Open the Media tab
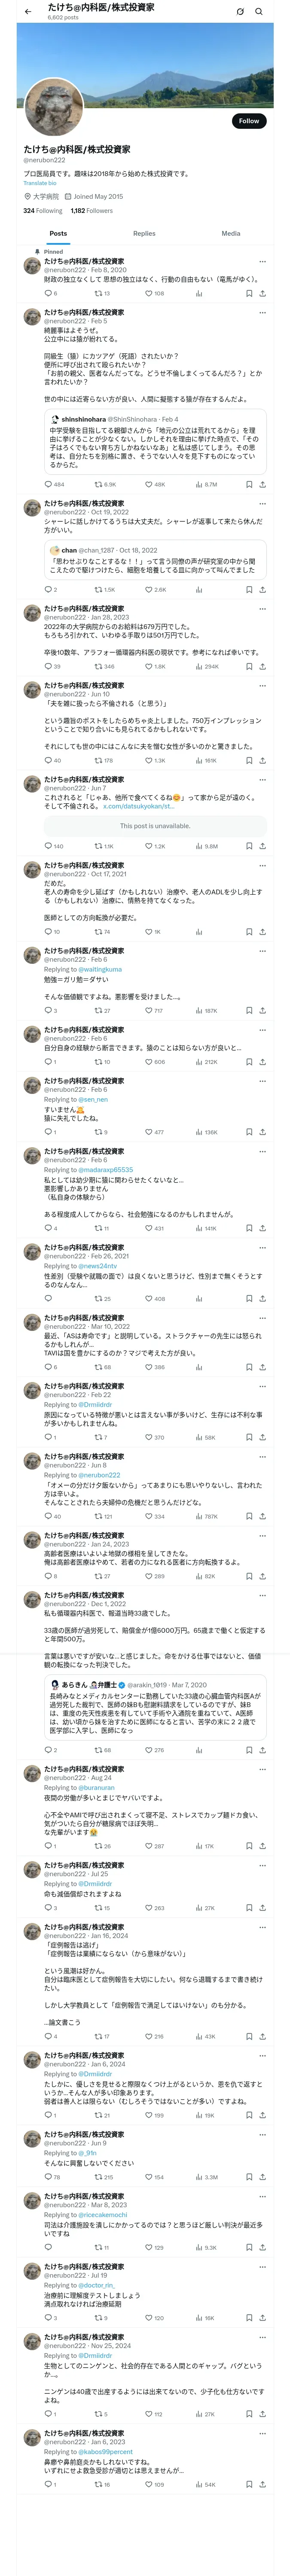The width and height of the screenshot is (290, 2576). coord(230,233)
